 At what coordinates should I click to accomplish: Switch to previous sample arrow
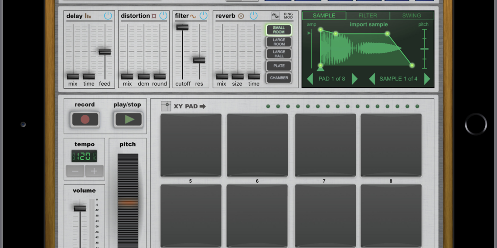372,79
